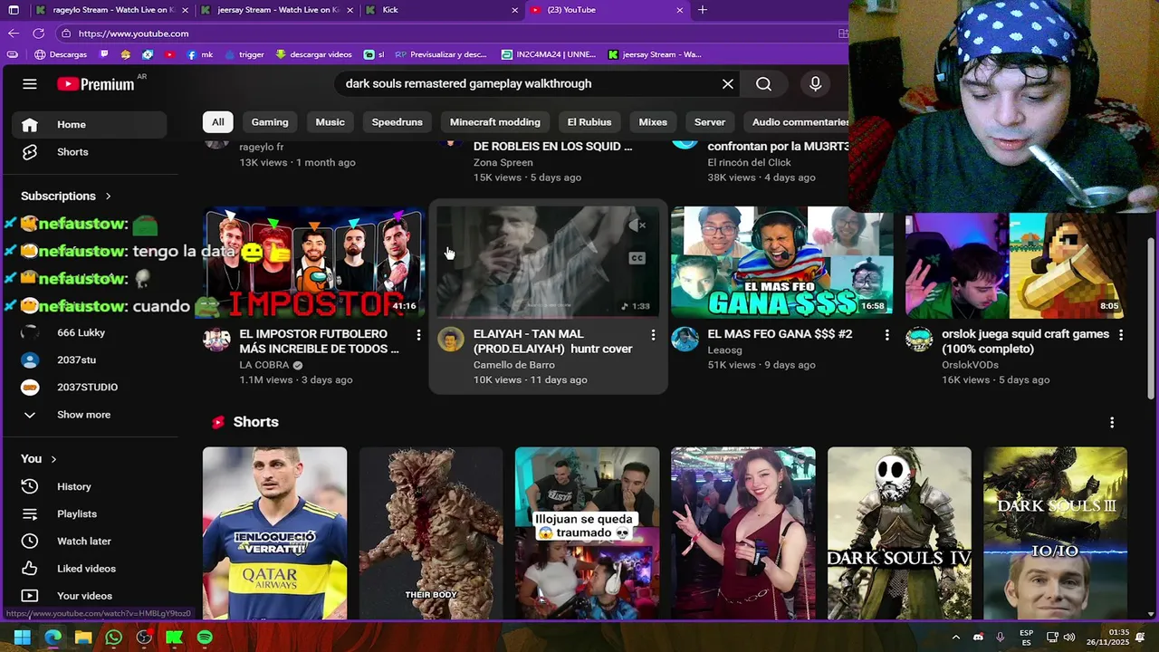Unmute the ELAIYAH preview video
The height and width of the screenshot is (652, 1159).
[x=637, y=225]
